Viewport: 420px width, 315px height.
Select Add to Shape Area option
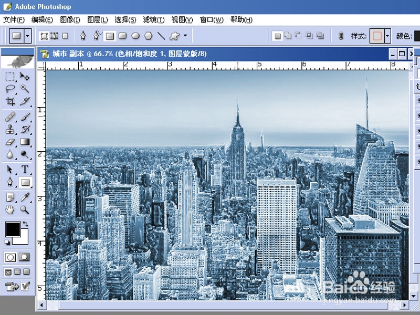288,36
